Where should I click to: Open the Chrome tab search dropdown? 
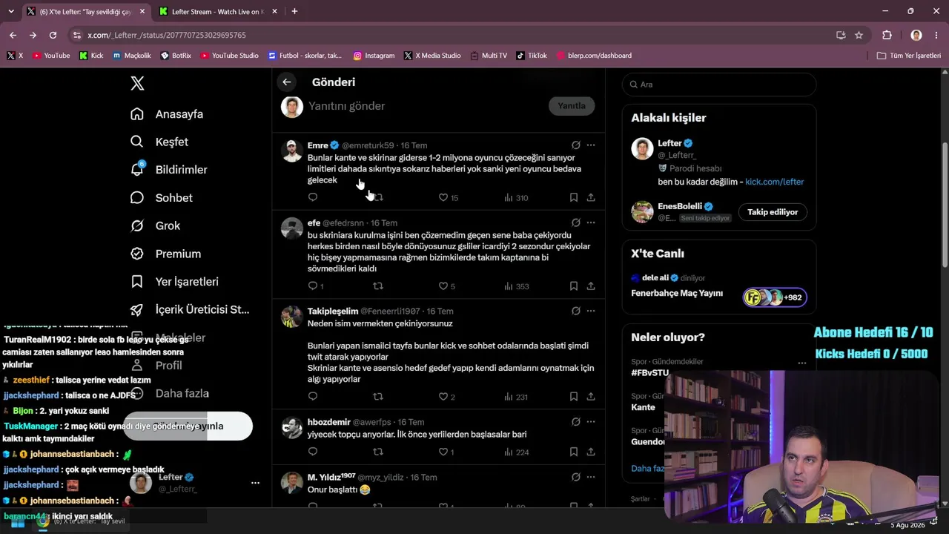click(x=12, y=11)
